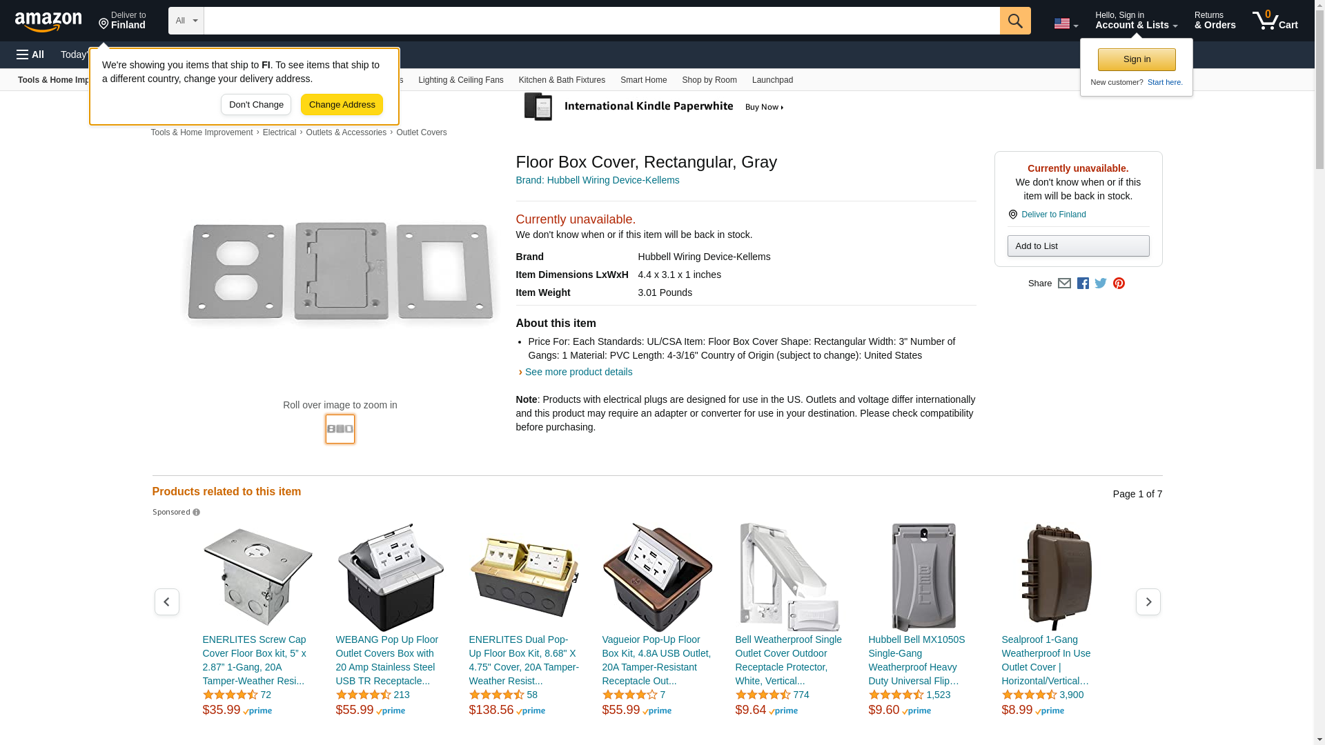Go to next related products page
This screenshot has height=745, width=1325.
click(x=1148, y=602)
